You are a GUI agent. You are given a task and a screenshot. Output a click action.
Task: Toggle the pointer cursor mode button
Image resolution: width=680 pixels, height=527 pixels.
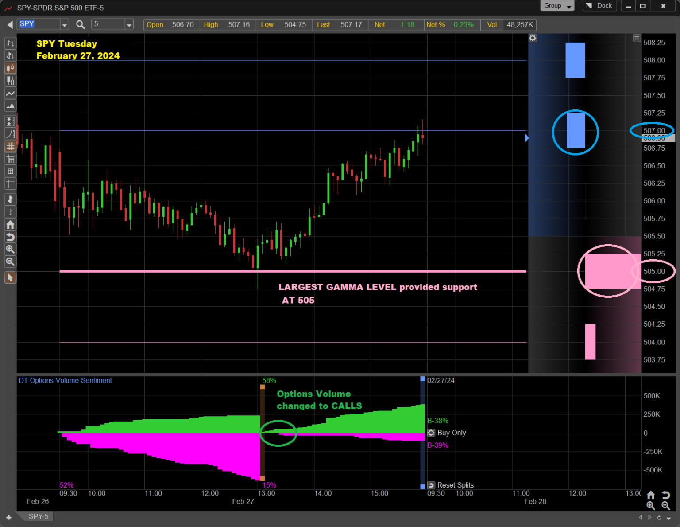[x=10, y=278]
